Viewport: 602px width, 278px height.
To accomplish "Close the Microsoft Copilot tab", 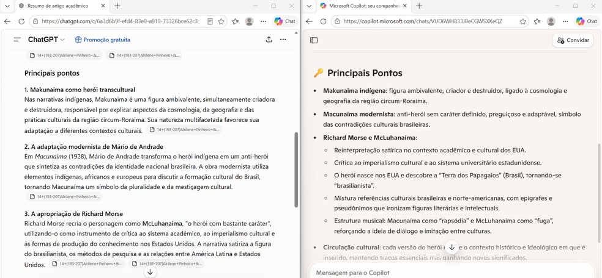I will click(404, 5).
